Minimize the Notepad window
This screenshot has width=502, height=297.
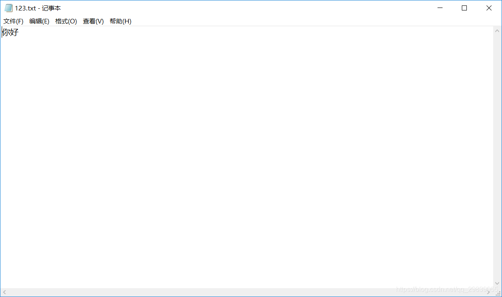click(x=440, y=8)
